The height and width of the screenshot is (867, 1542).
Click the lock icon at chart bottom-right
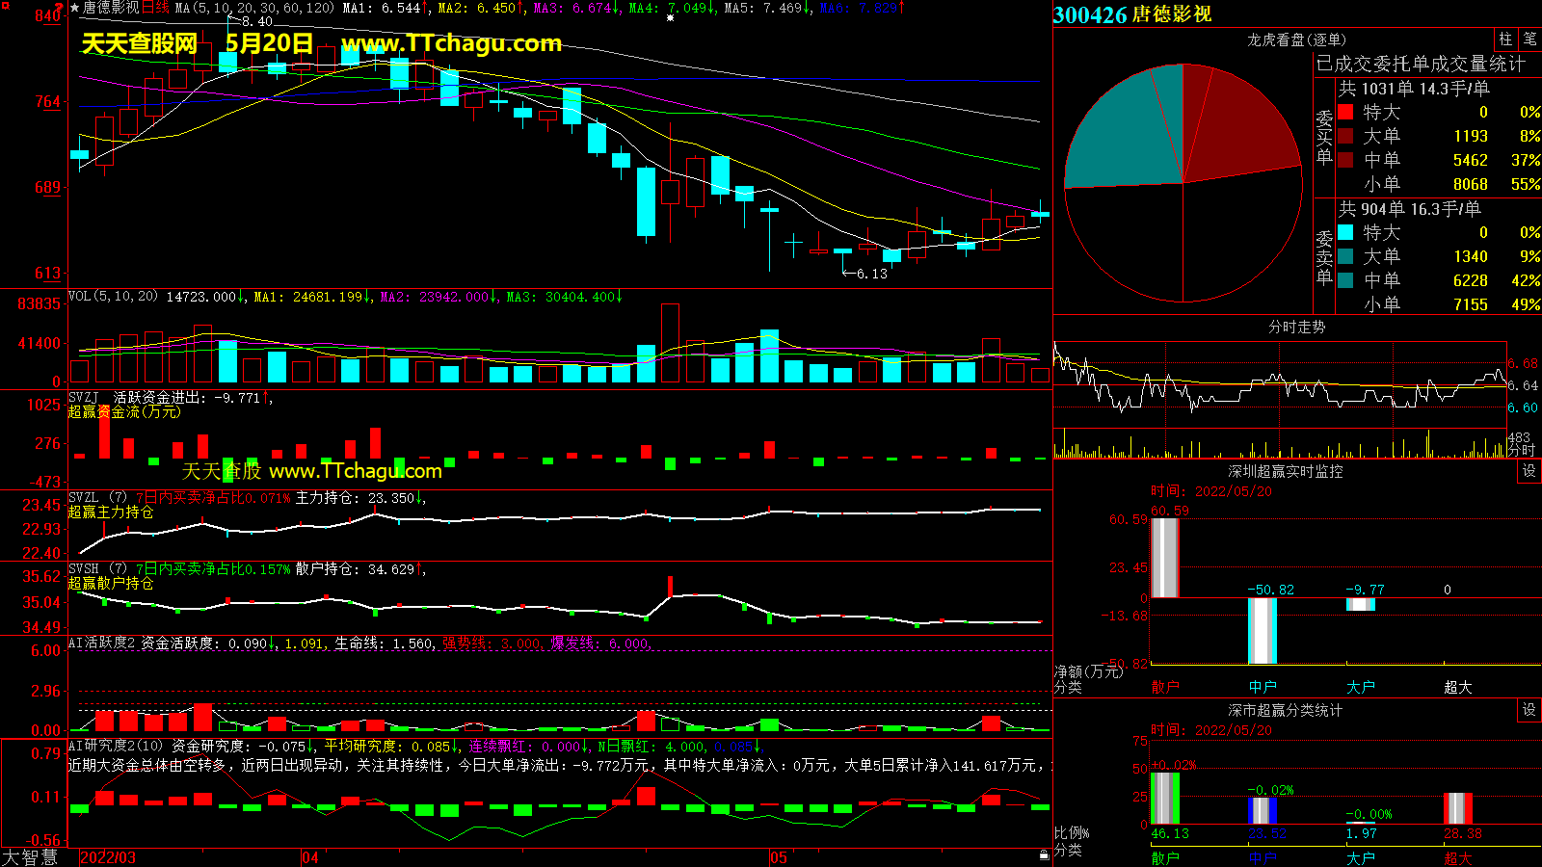1044,854
